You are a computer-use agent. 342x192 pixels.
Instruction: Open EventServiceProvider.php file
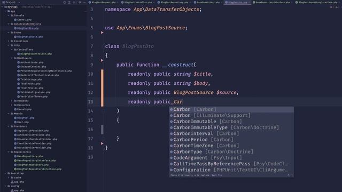pos(33,143)
